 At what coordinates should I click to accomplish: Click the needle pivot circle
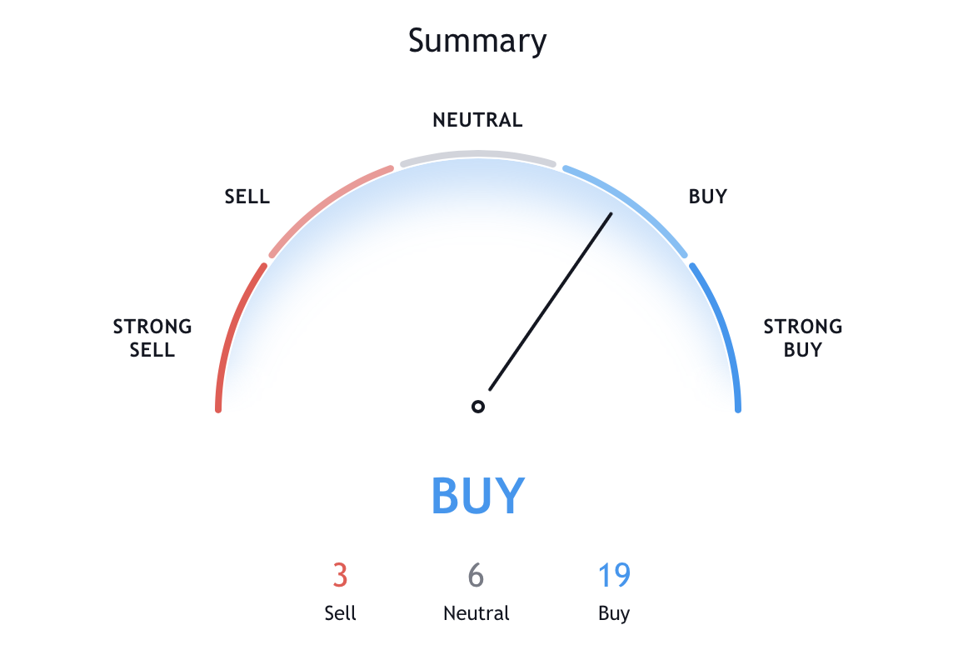(x=478, y=407)
